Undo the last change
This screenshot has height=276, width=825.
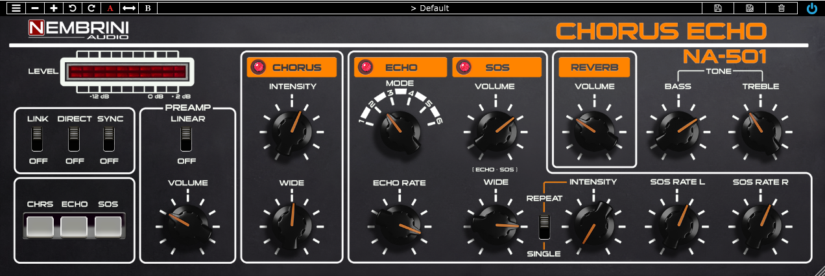pyautogui.click(x=73, y=8)
